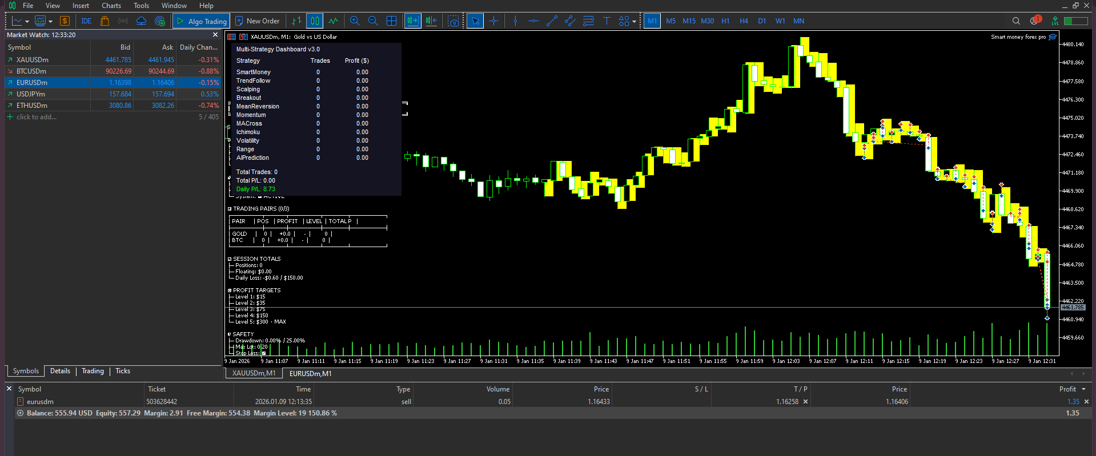Screen dimensions: 1096x456
Task: Open a New Order ticket
Action: [257, 21]
